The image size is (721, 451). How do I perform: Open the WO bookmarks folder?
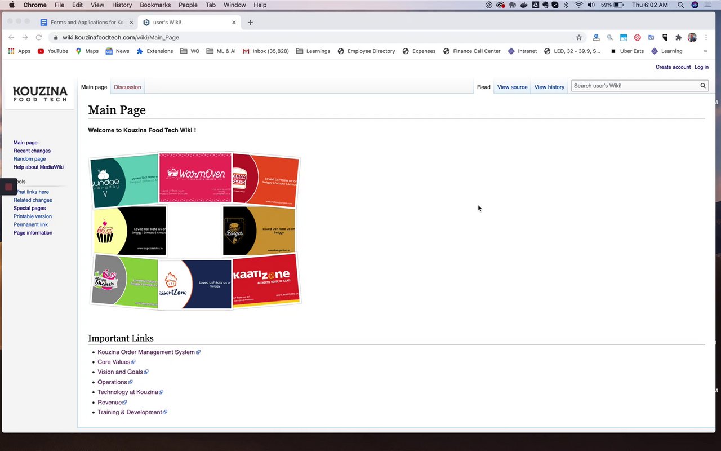point(190,51)
